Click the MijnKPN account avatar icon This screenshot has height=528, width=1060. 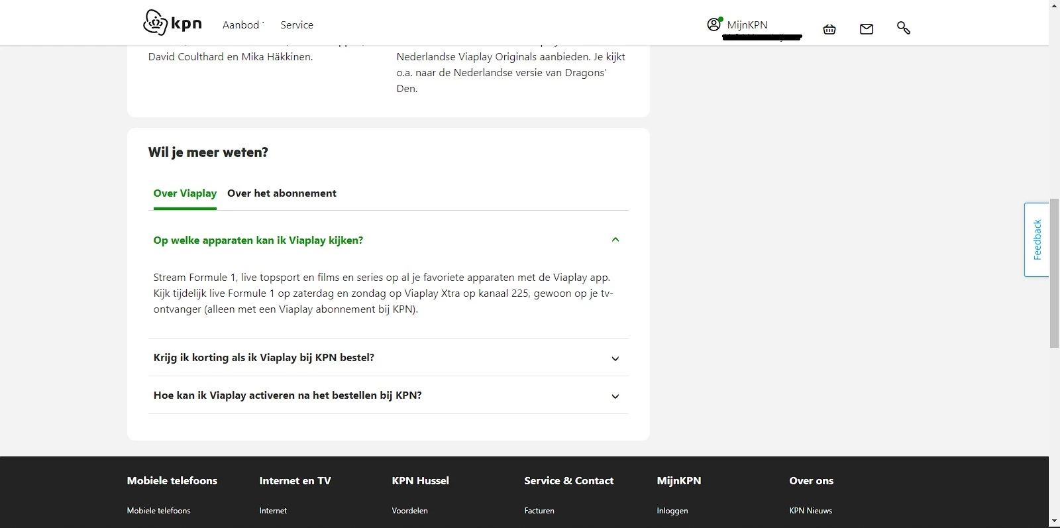tap(714, 25)
